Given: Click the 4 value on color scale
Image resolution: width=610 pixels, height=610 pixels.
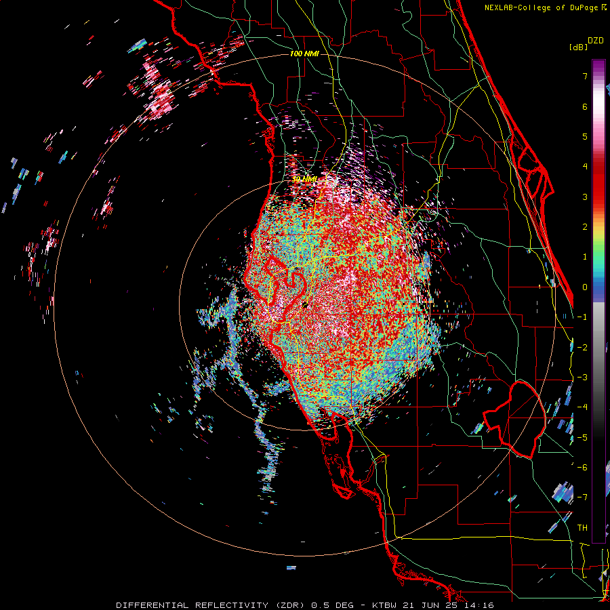Looking at the screenshot, I should [x=585, y=167].
